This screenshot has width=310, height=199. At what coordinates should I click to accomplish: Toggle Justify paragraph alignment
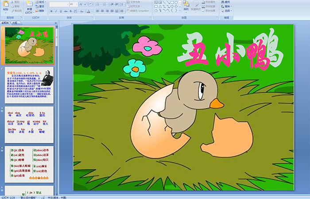[112, 11]
